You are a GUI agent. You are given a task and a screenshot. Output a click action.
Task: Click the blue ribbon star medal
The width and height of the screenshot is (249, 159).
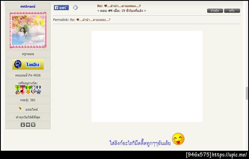point(39,90)
